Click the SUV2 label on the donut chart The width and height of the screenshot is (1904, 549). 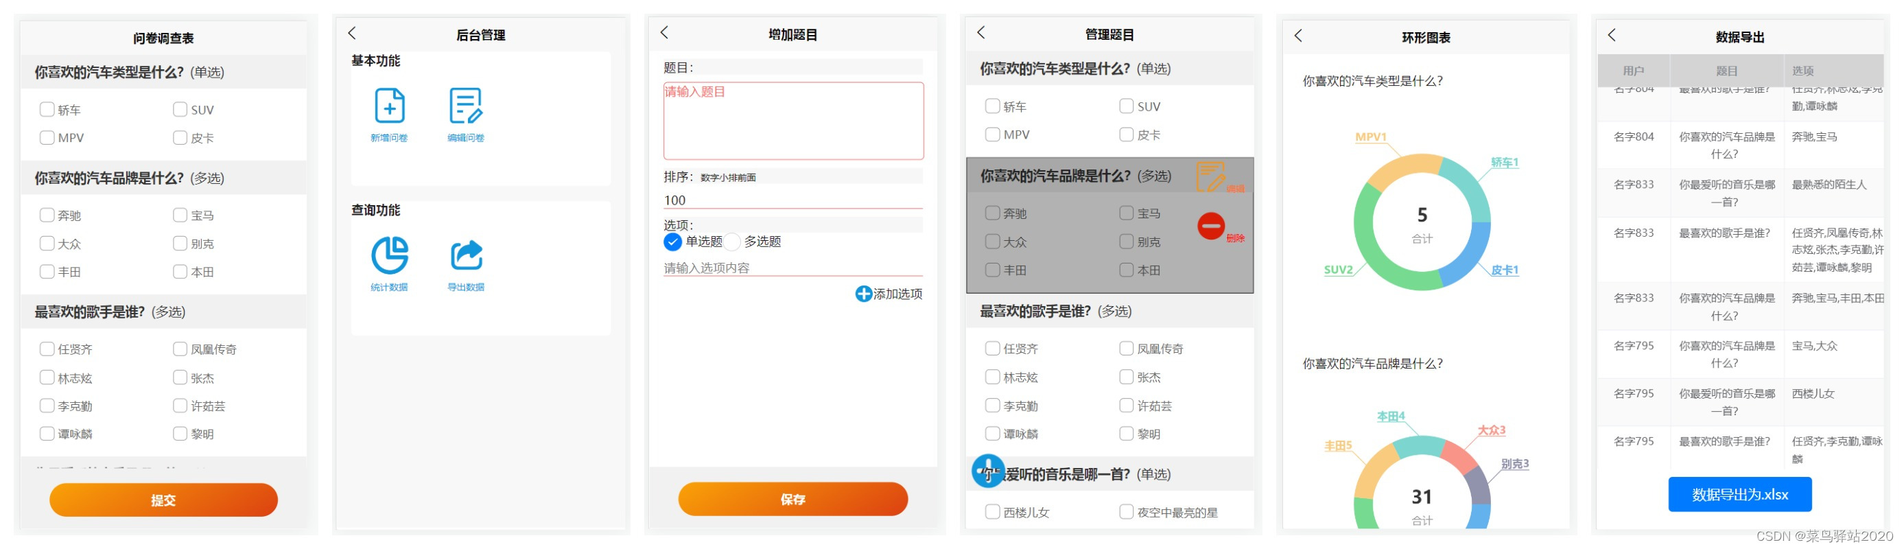pos(1338,270)
